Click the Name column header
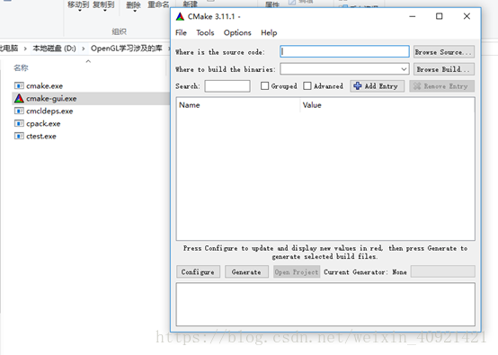Screen dimensions: 498x355 coord(190,105)
